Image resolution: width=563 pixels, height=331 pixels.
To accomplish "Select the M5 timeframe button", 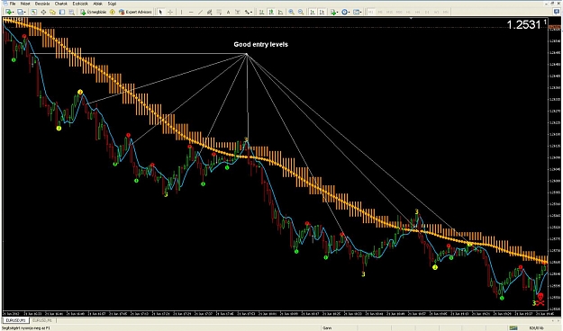I will (x=380, y=12).
